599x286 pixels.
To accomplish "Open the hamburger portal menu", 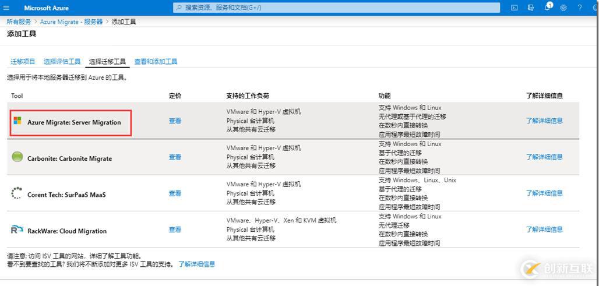I will coord(6,8).
